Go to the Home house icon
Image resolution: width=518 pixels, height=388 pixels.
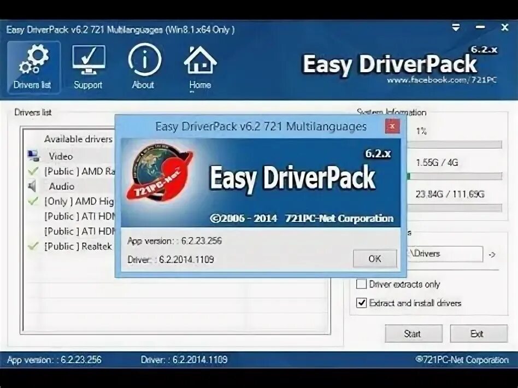(200, 67)
